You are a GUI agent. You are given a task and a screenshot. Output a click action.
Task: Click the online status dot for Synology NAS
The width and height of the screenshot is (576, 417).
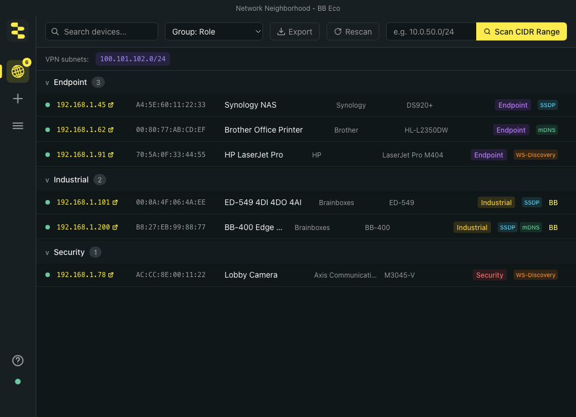(x=48, y=105)
